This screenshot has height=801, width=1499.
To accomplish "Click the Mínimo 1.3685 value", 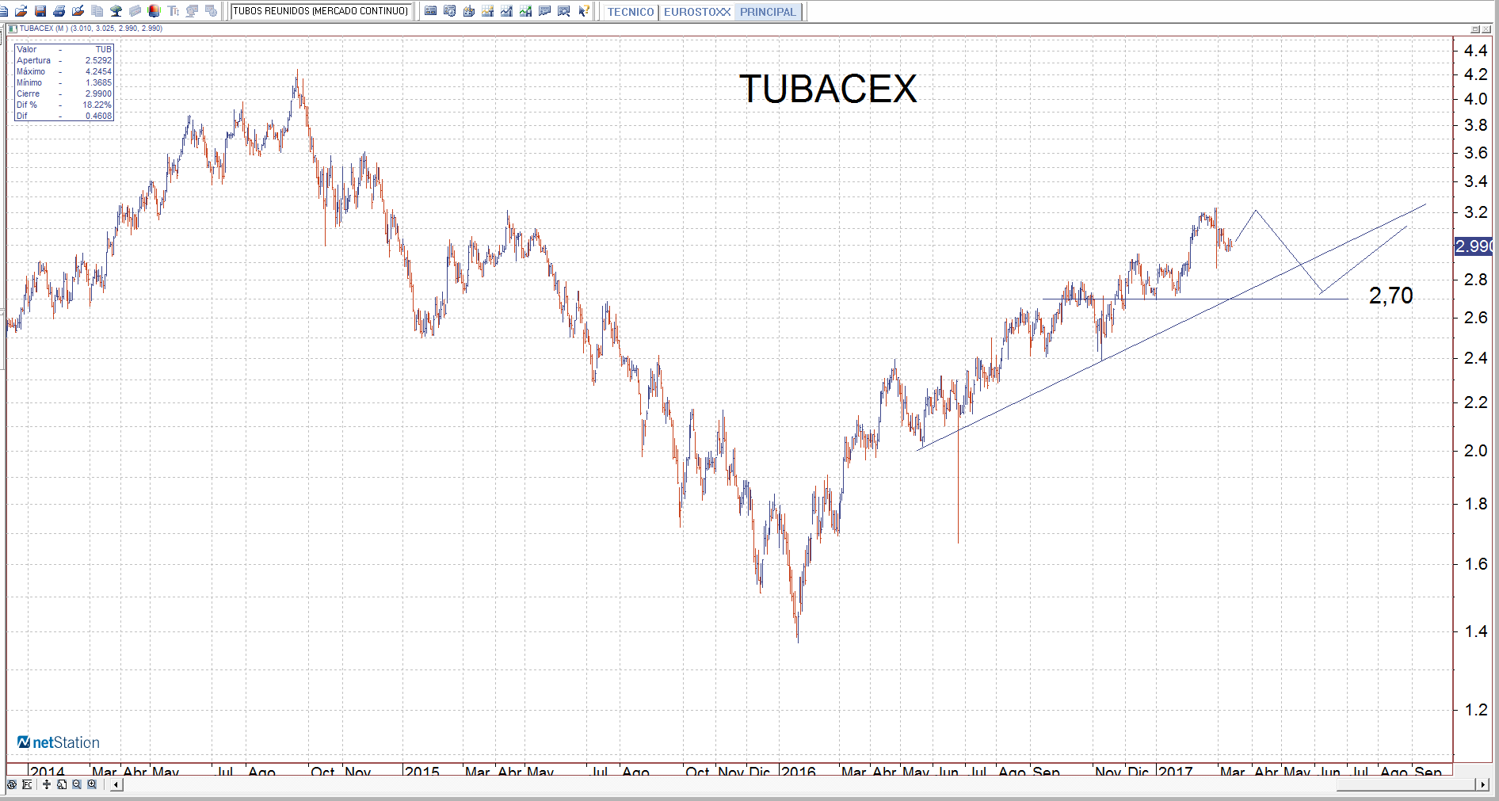I will [98, 82].
